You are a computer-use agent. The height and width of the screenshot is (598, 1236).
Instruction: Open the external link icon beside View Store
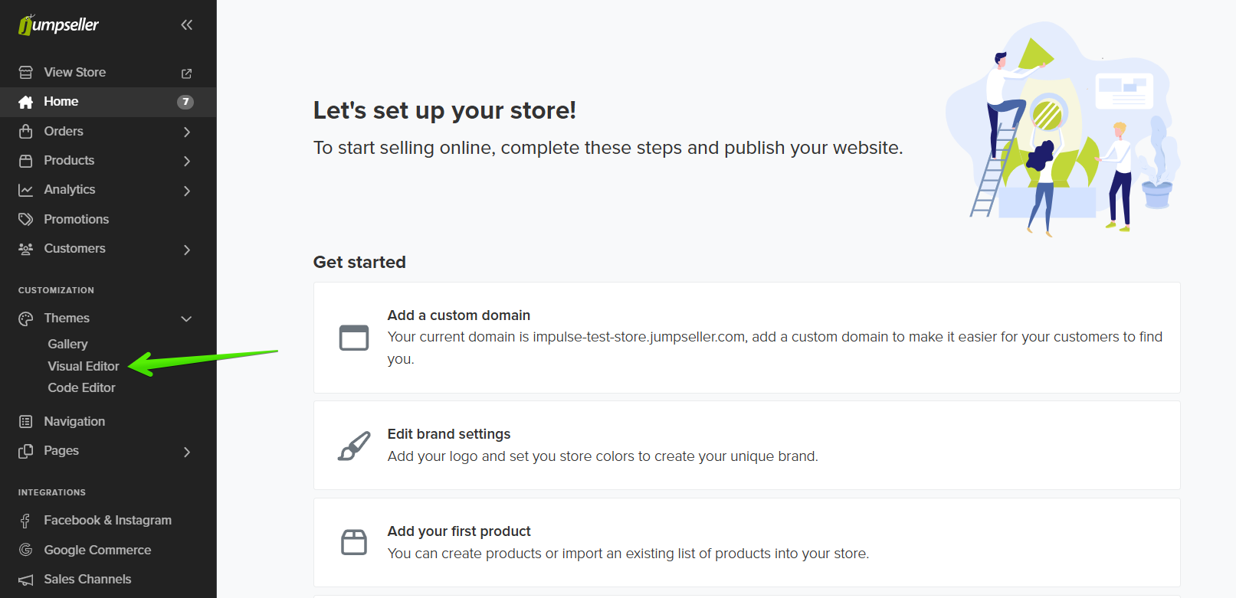pos(186,74)
